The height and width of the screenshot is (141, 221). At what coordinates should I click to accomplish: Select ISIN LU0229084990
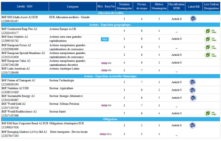coord(10,49)
